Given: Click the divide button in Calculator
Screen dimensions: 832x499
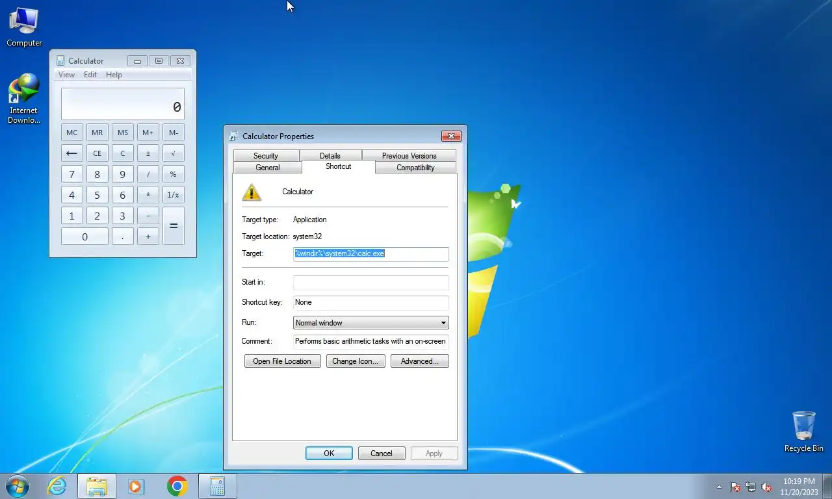Looking at the screenshot, I should (148, 174).
